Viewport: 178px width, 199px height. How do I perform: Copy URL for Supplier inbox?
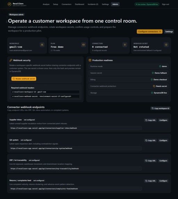click(x=151, y=120)
